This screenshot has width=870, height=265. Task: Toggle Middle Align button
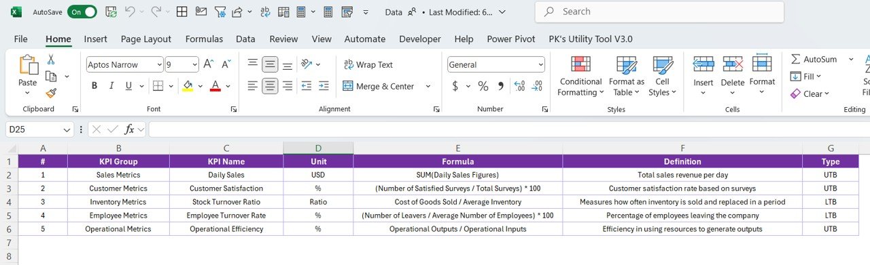[x=270, y=64]
